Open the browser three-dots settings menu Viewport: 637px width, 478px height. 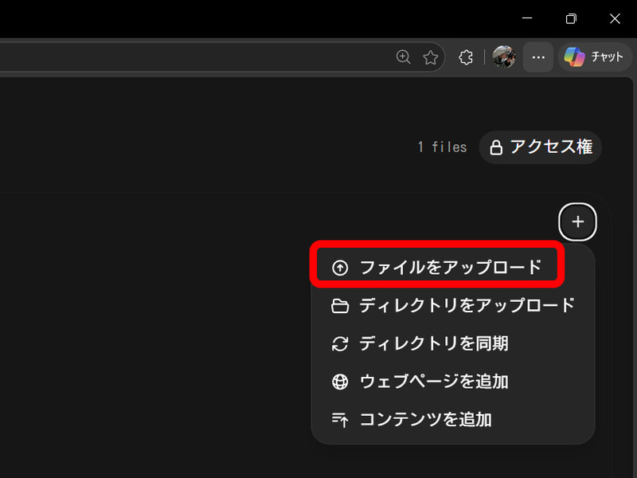[538, 57]
